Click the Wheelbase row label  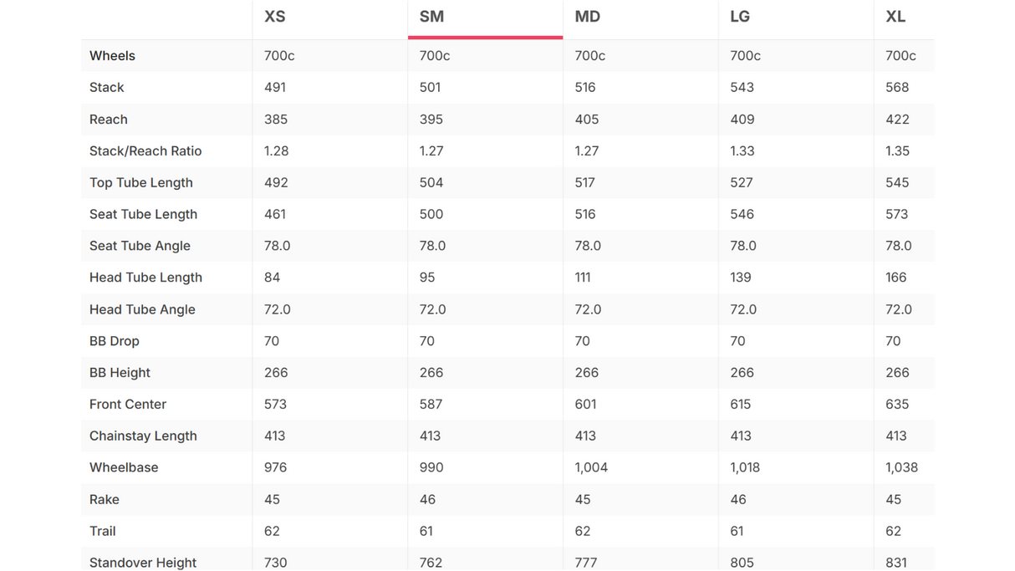point(124,467)
